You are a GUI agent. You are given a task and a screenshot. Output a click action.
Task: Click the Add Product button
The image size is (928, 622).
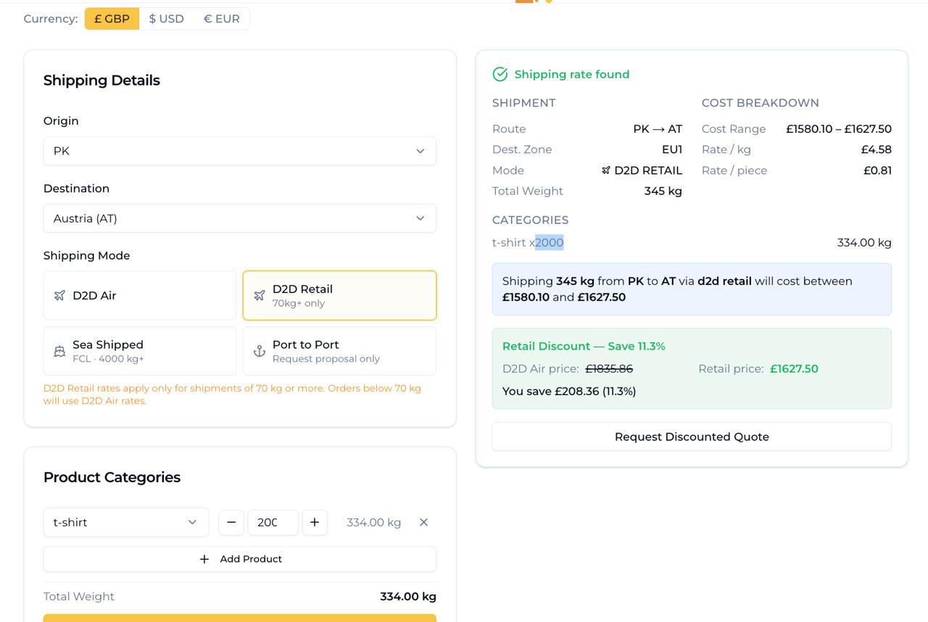click(240, 559)
